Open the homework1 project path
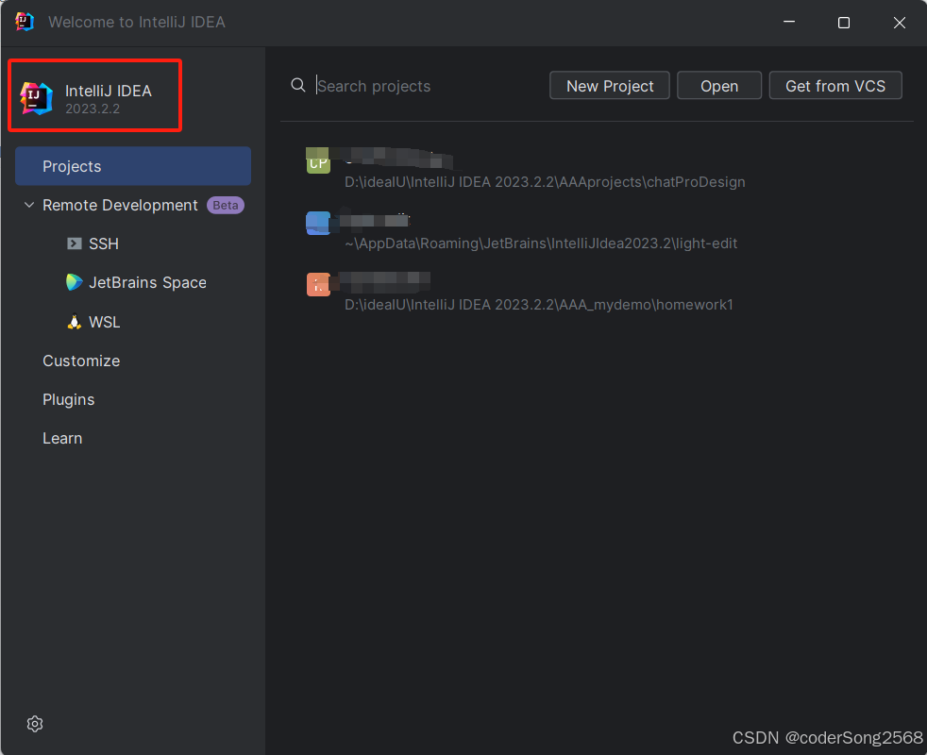Screen dimensions: 927x755 click(539, 305)
